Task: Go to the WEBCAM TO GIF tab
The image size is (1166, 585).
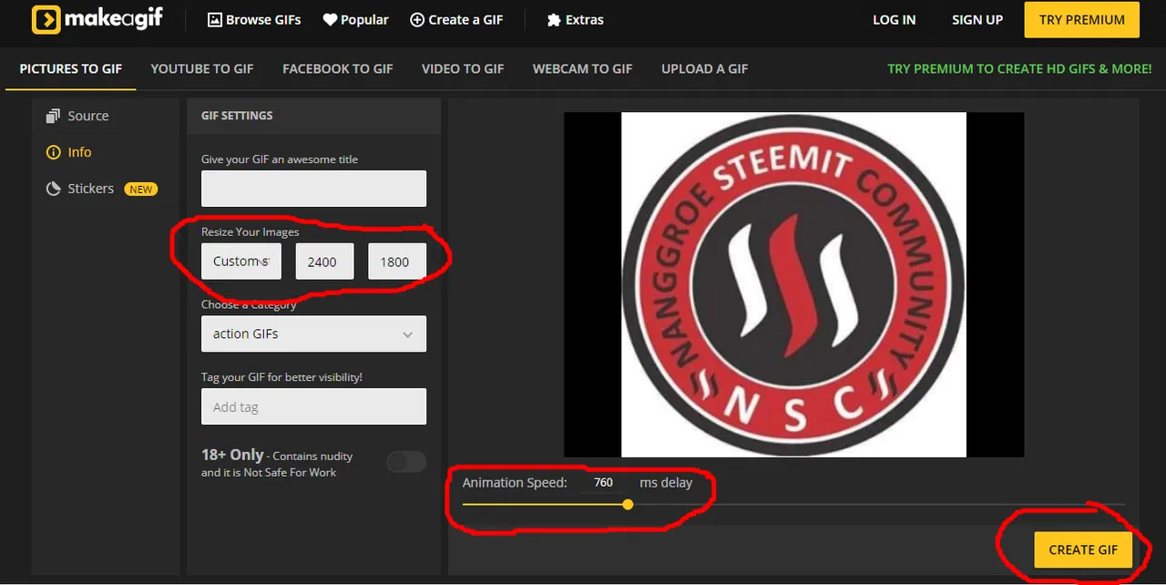Action: [582, 68]
